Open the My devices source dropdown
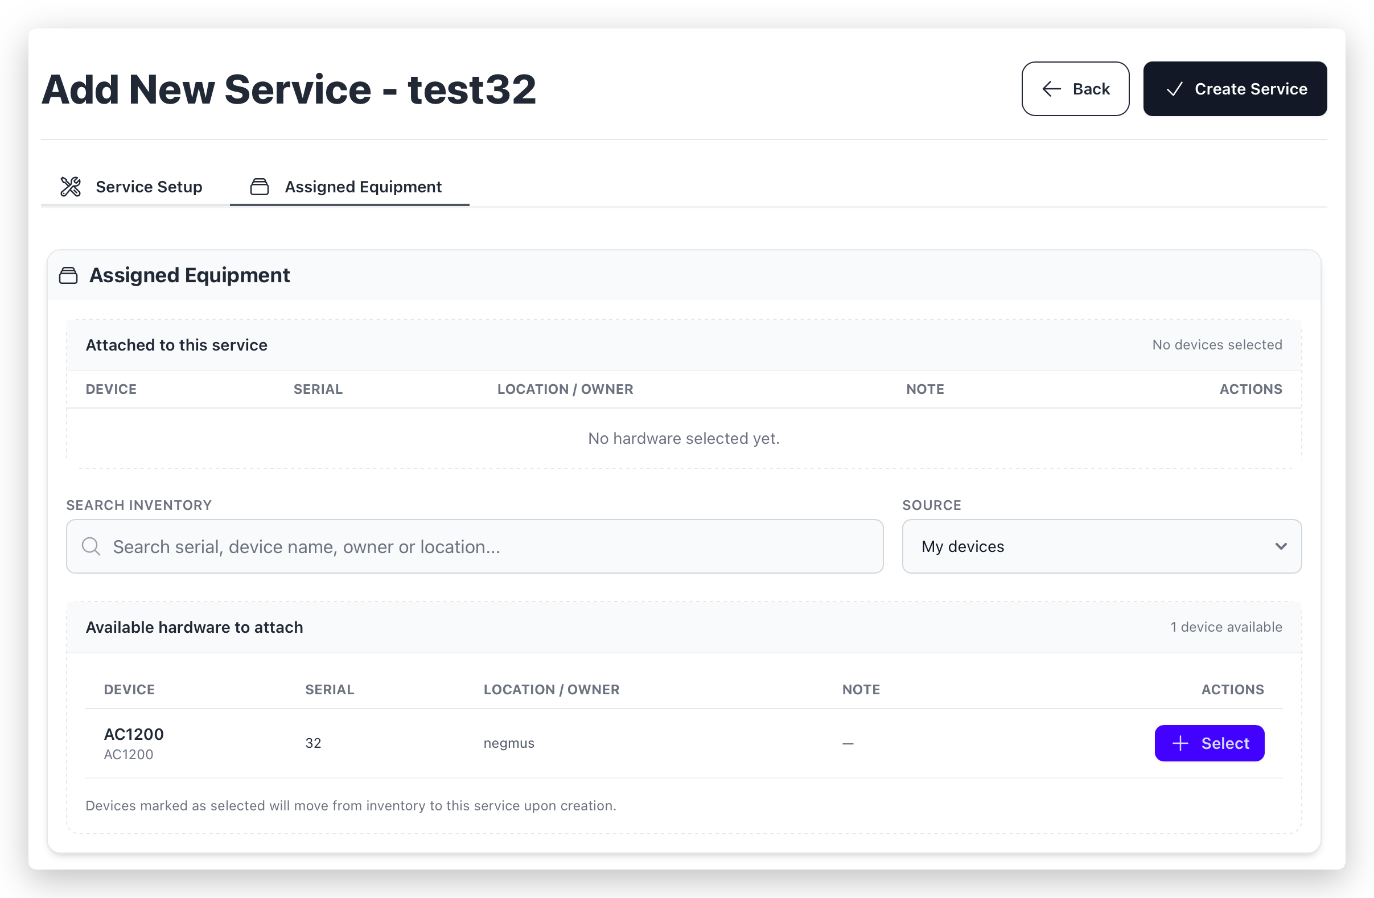Image resolution: width=1374 pixels, height=898 pixels. pos(1100,546)
